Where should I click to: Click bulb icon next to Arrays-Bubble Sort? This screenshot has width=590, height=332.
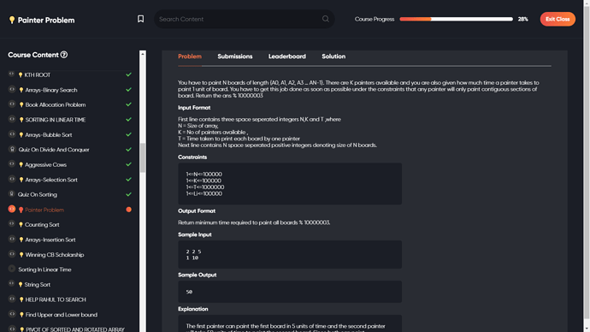point(21,134)
